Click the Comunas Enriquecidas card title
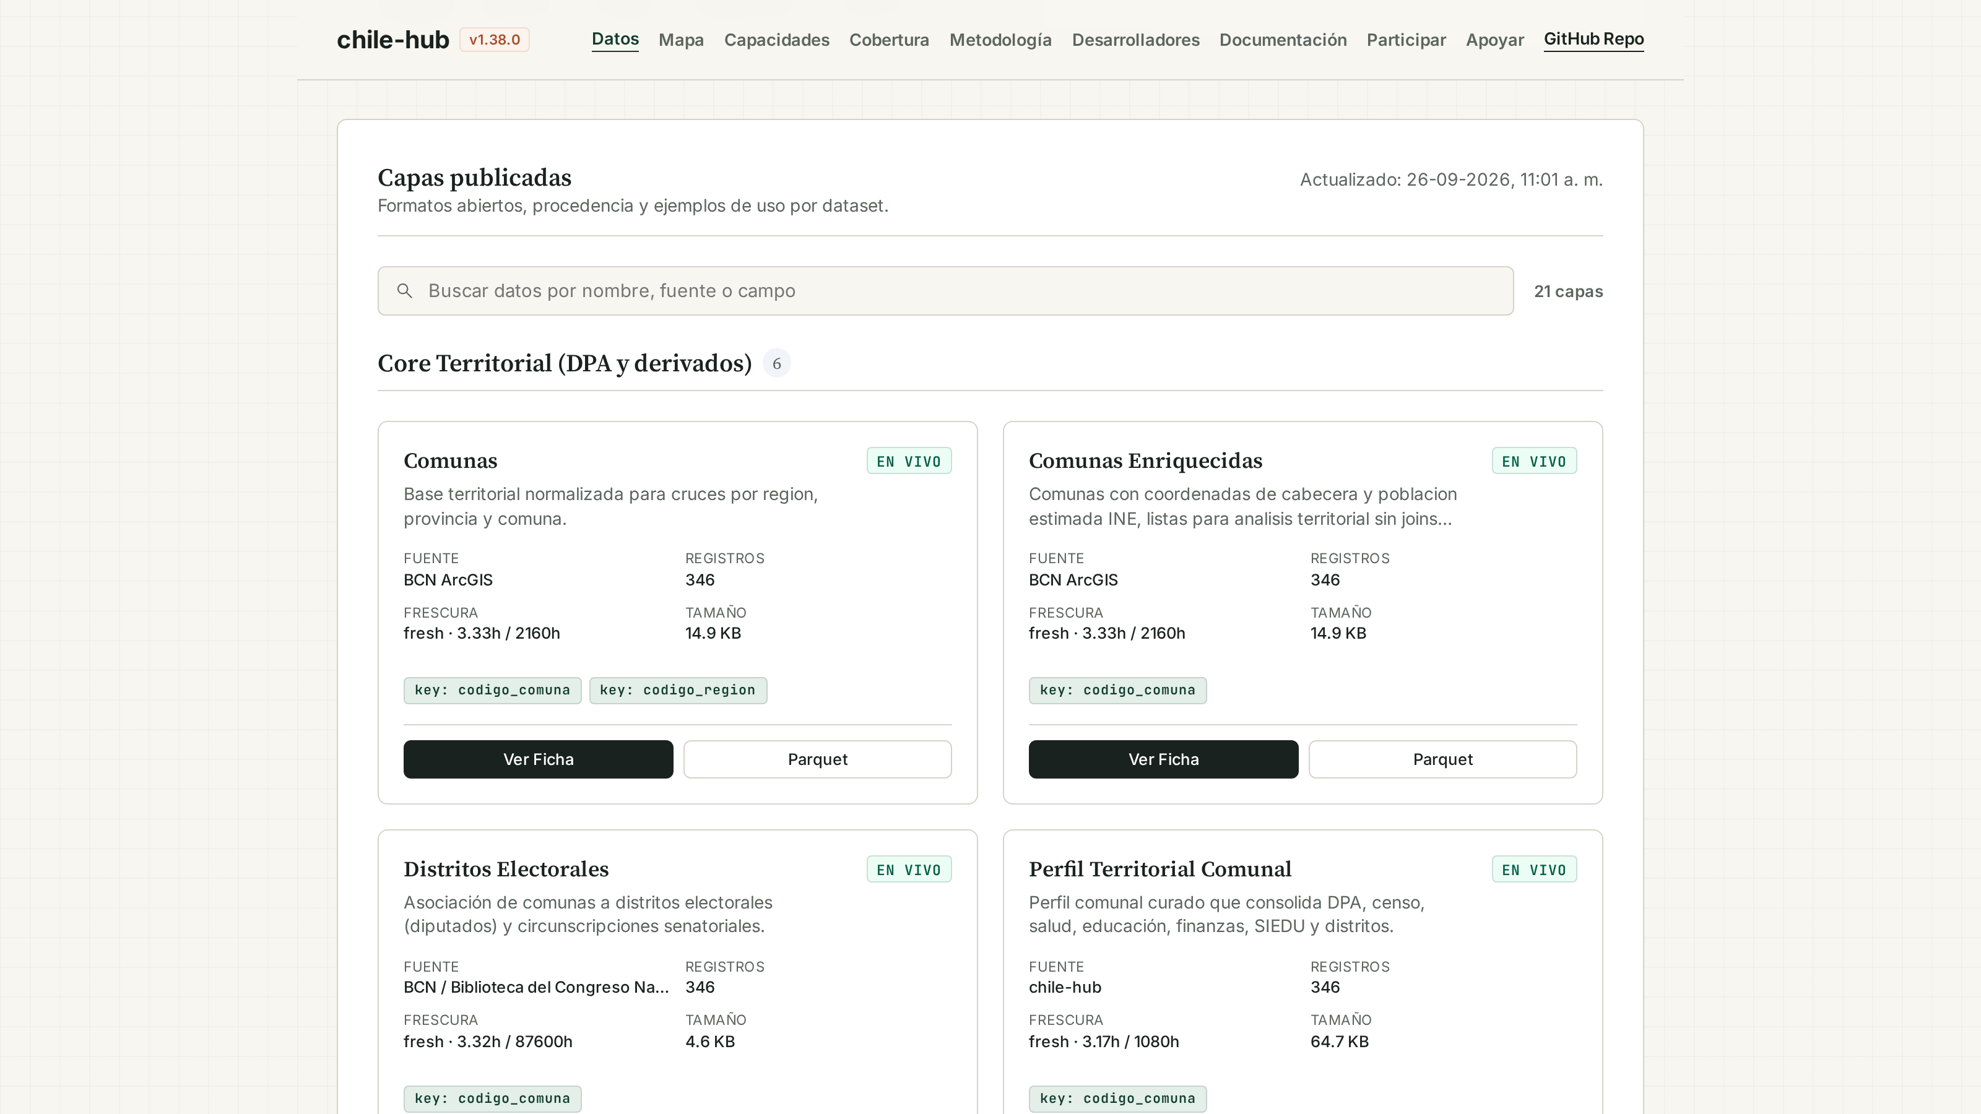Image resolution: width=1981 pixels, height=1114 pixels. [x=1145, y=460]
